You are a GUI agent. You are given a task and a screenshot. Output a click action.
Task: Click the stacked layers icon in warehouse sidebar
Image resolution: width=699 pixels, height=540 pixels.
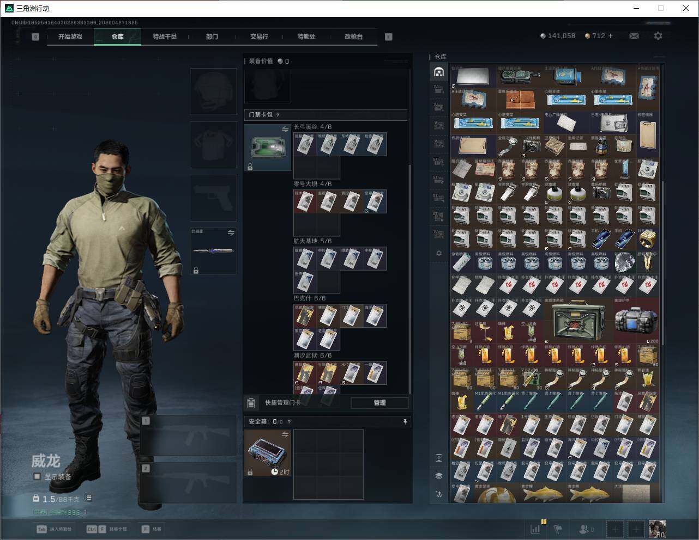click(x=439, y=476)
